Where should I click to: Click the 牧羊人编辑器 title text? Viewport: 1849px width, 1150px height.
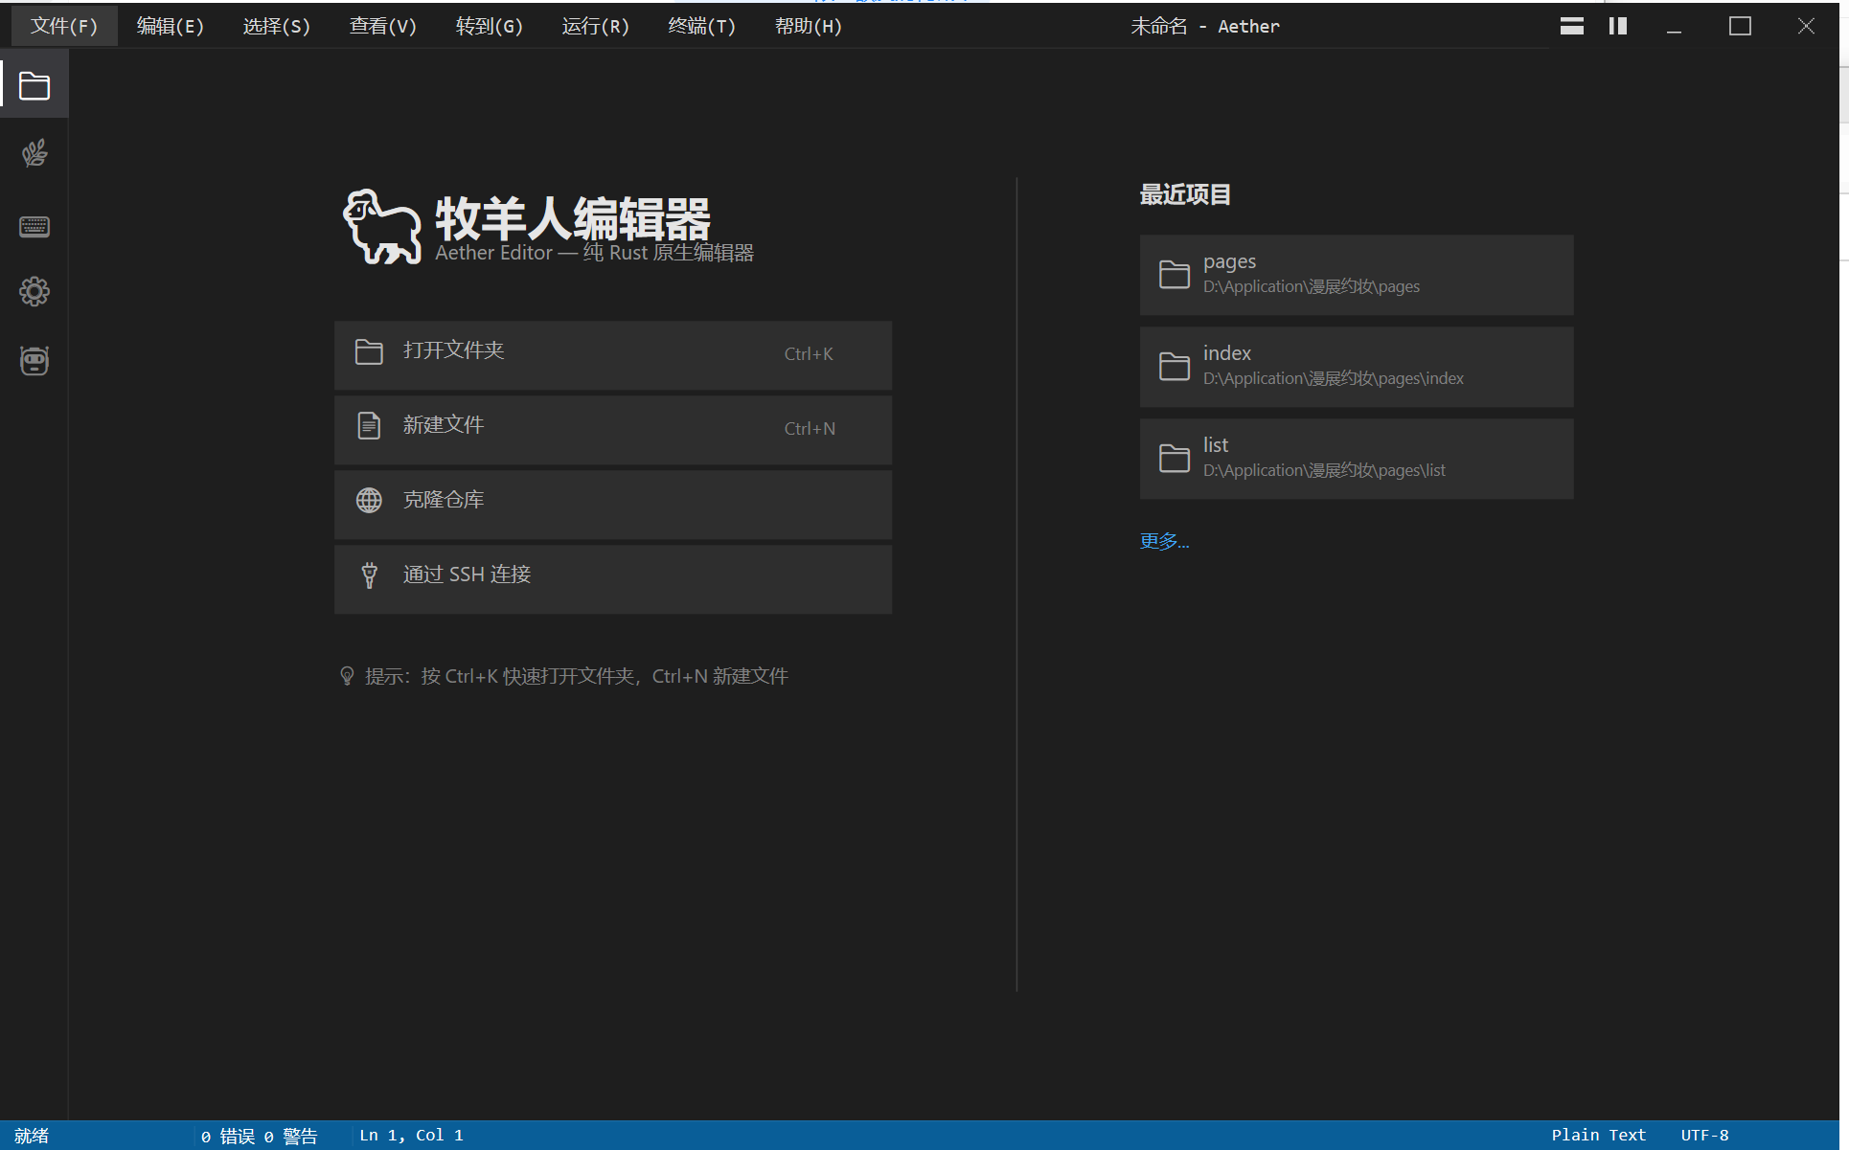coord(573,217)
